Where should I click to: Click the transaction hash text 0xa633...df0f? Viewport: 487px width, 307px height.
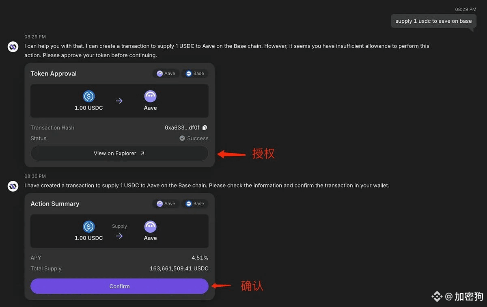pos(182,128)
